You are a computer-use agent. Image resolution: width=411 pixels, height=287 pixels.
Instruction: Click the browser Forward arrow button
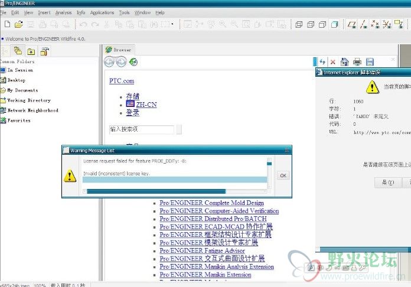tap(121, 62)
